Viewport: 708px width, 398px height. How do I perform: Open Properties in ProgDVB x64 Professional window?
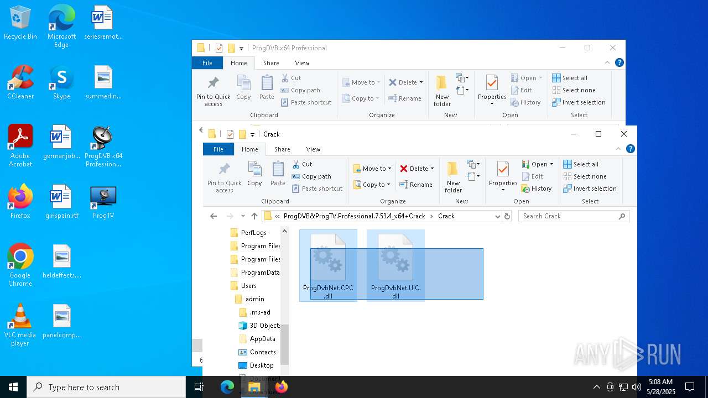(x=492, y=87)
